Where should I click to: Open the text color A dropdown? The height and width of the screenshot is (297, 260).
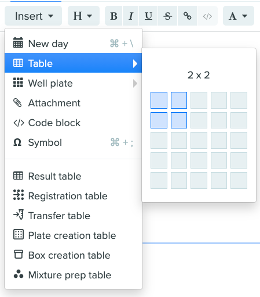239,16
